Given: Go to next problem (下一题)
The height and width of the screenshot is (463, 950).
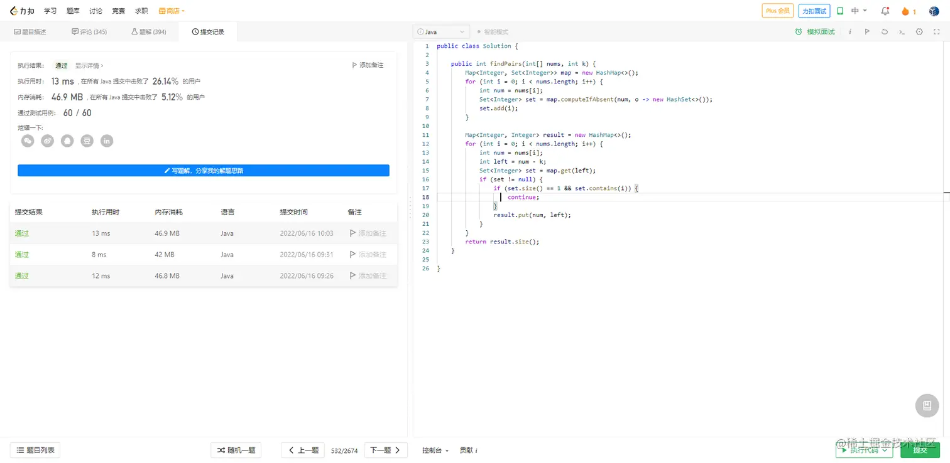Looking at the screenshot, I should click(386, 450).
